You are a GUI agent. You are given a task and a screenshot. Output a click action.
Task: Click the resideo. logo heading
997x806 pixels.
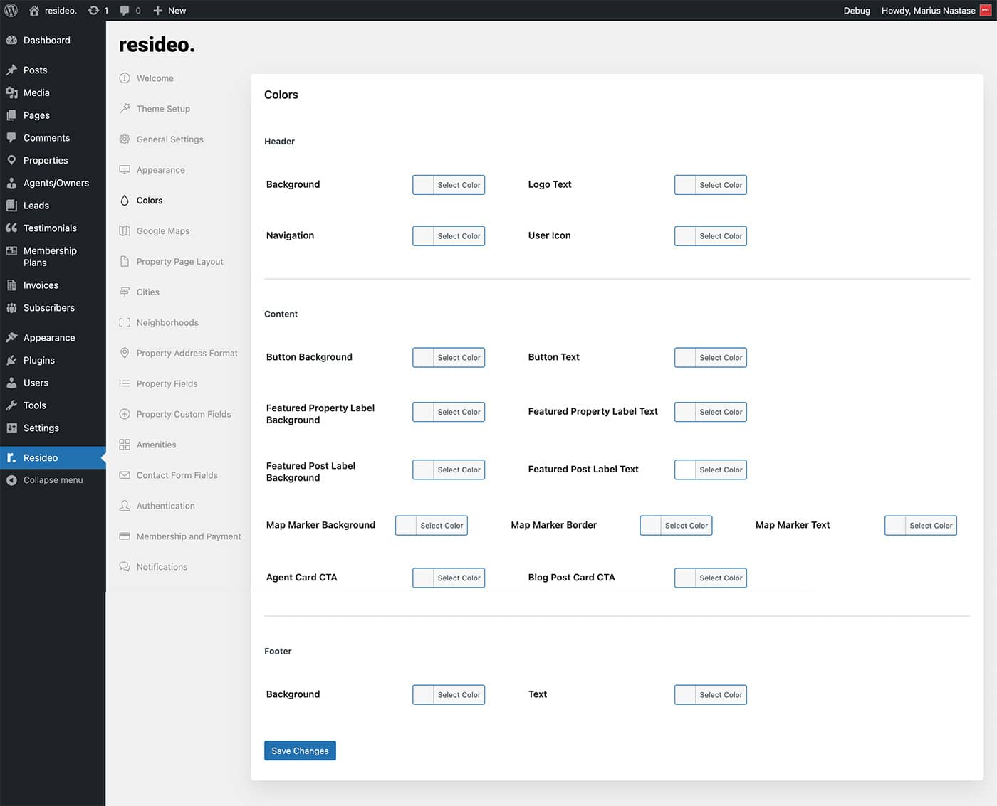157,45
